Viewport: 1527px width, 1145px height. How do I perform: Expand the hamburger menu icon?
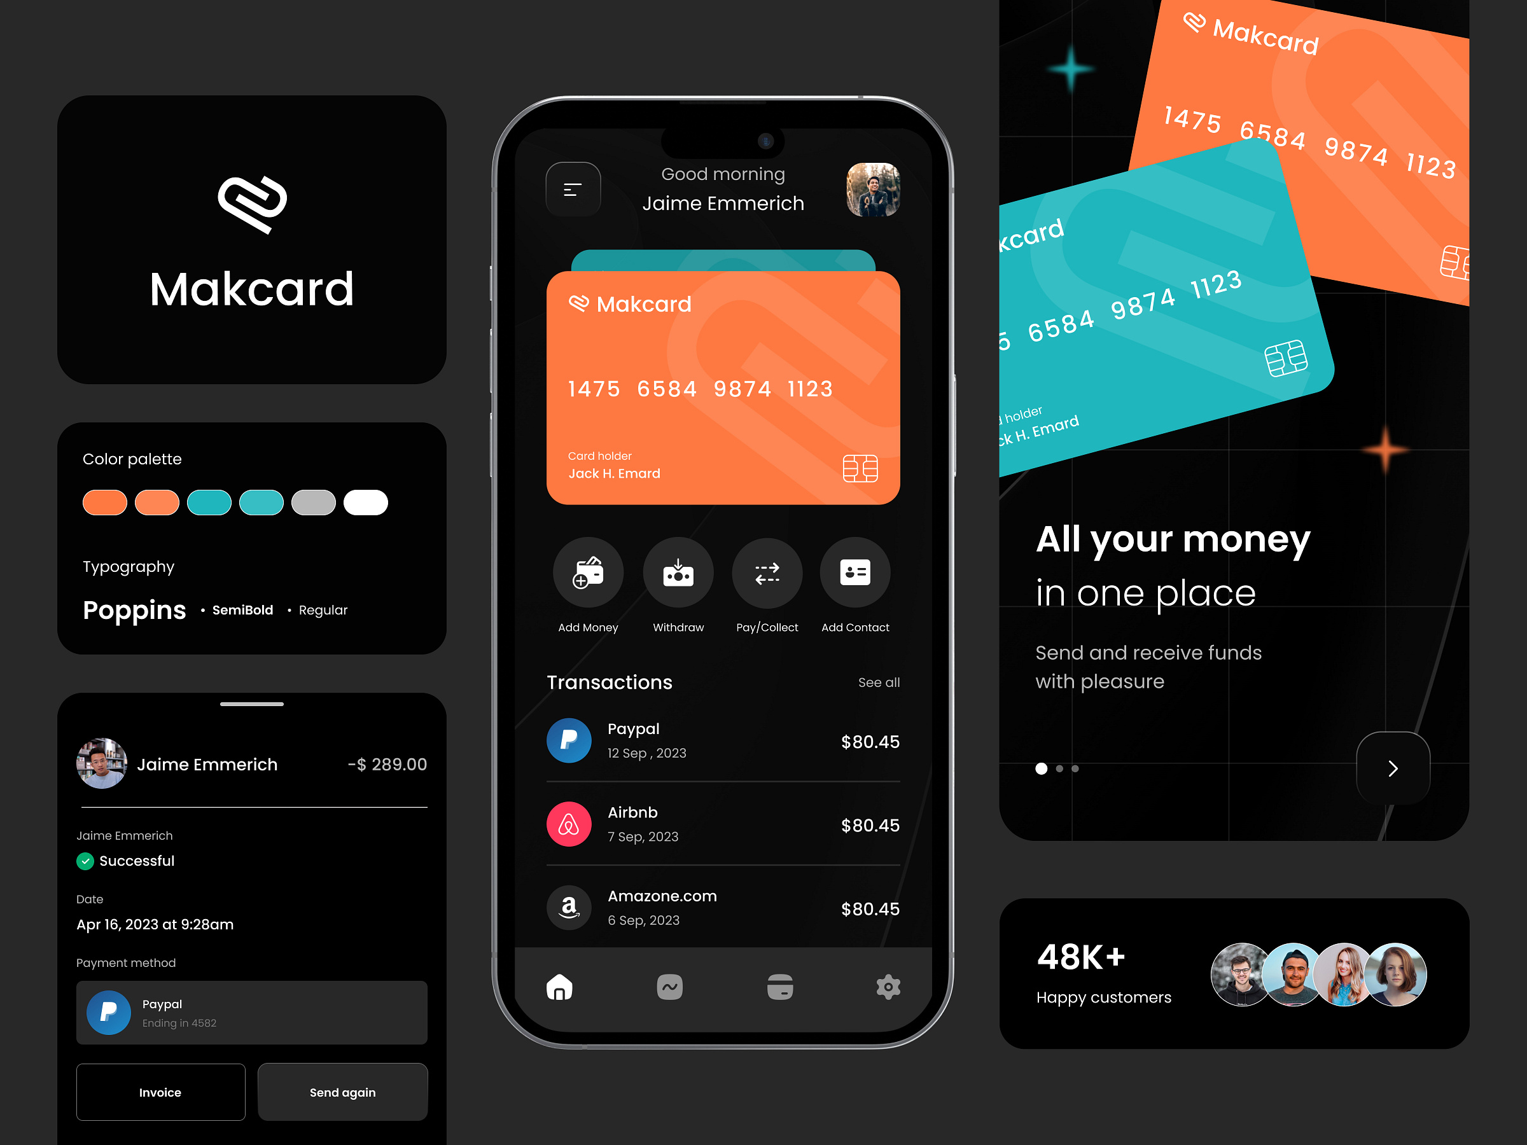573,188
